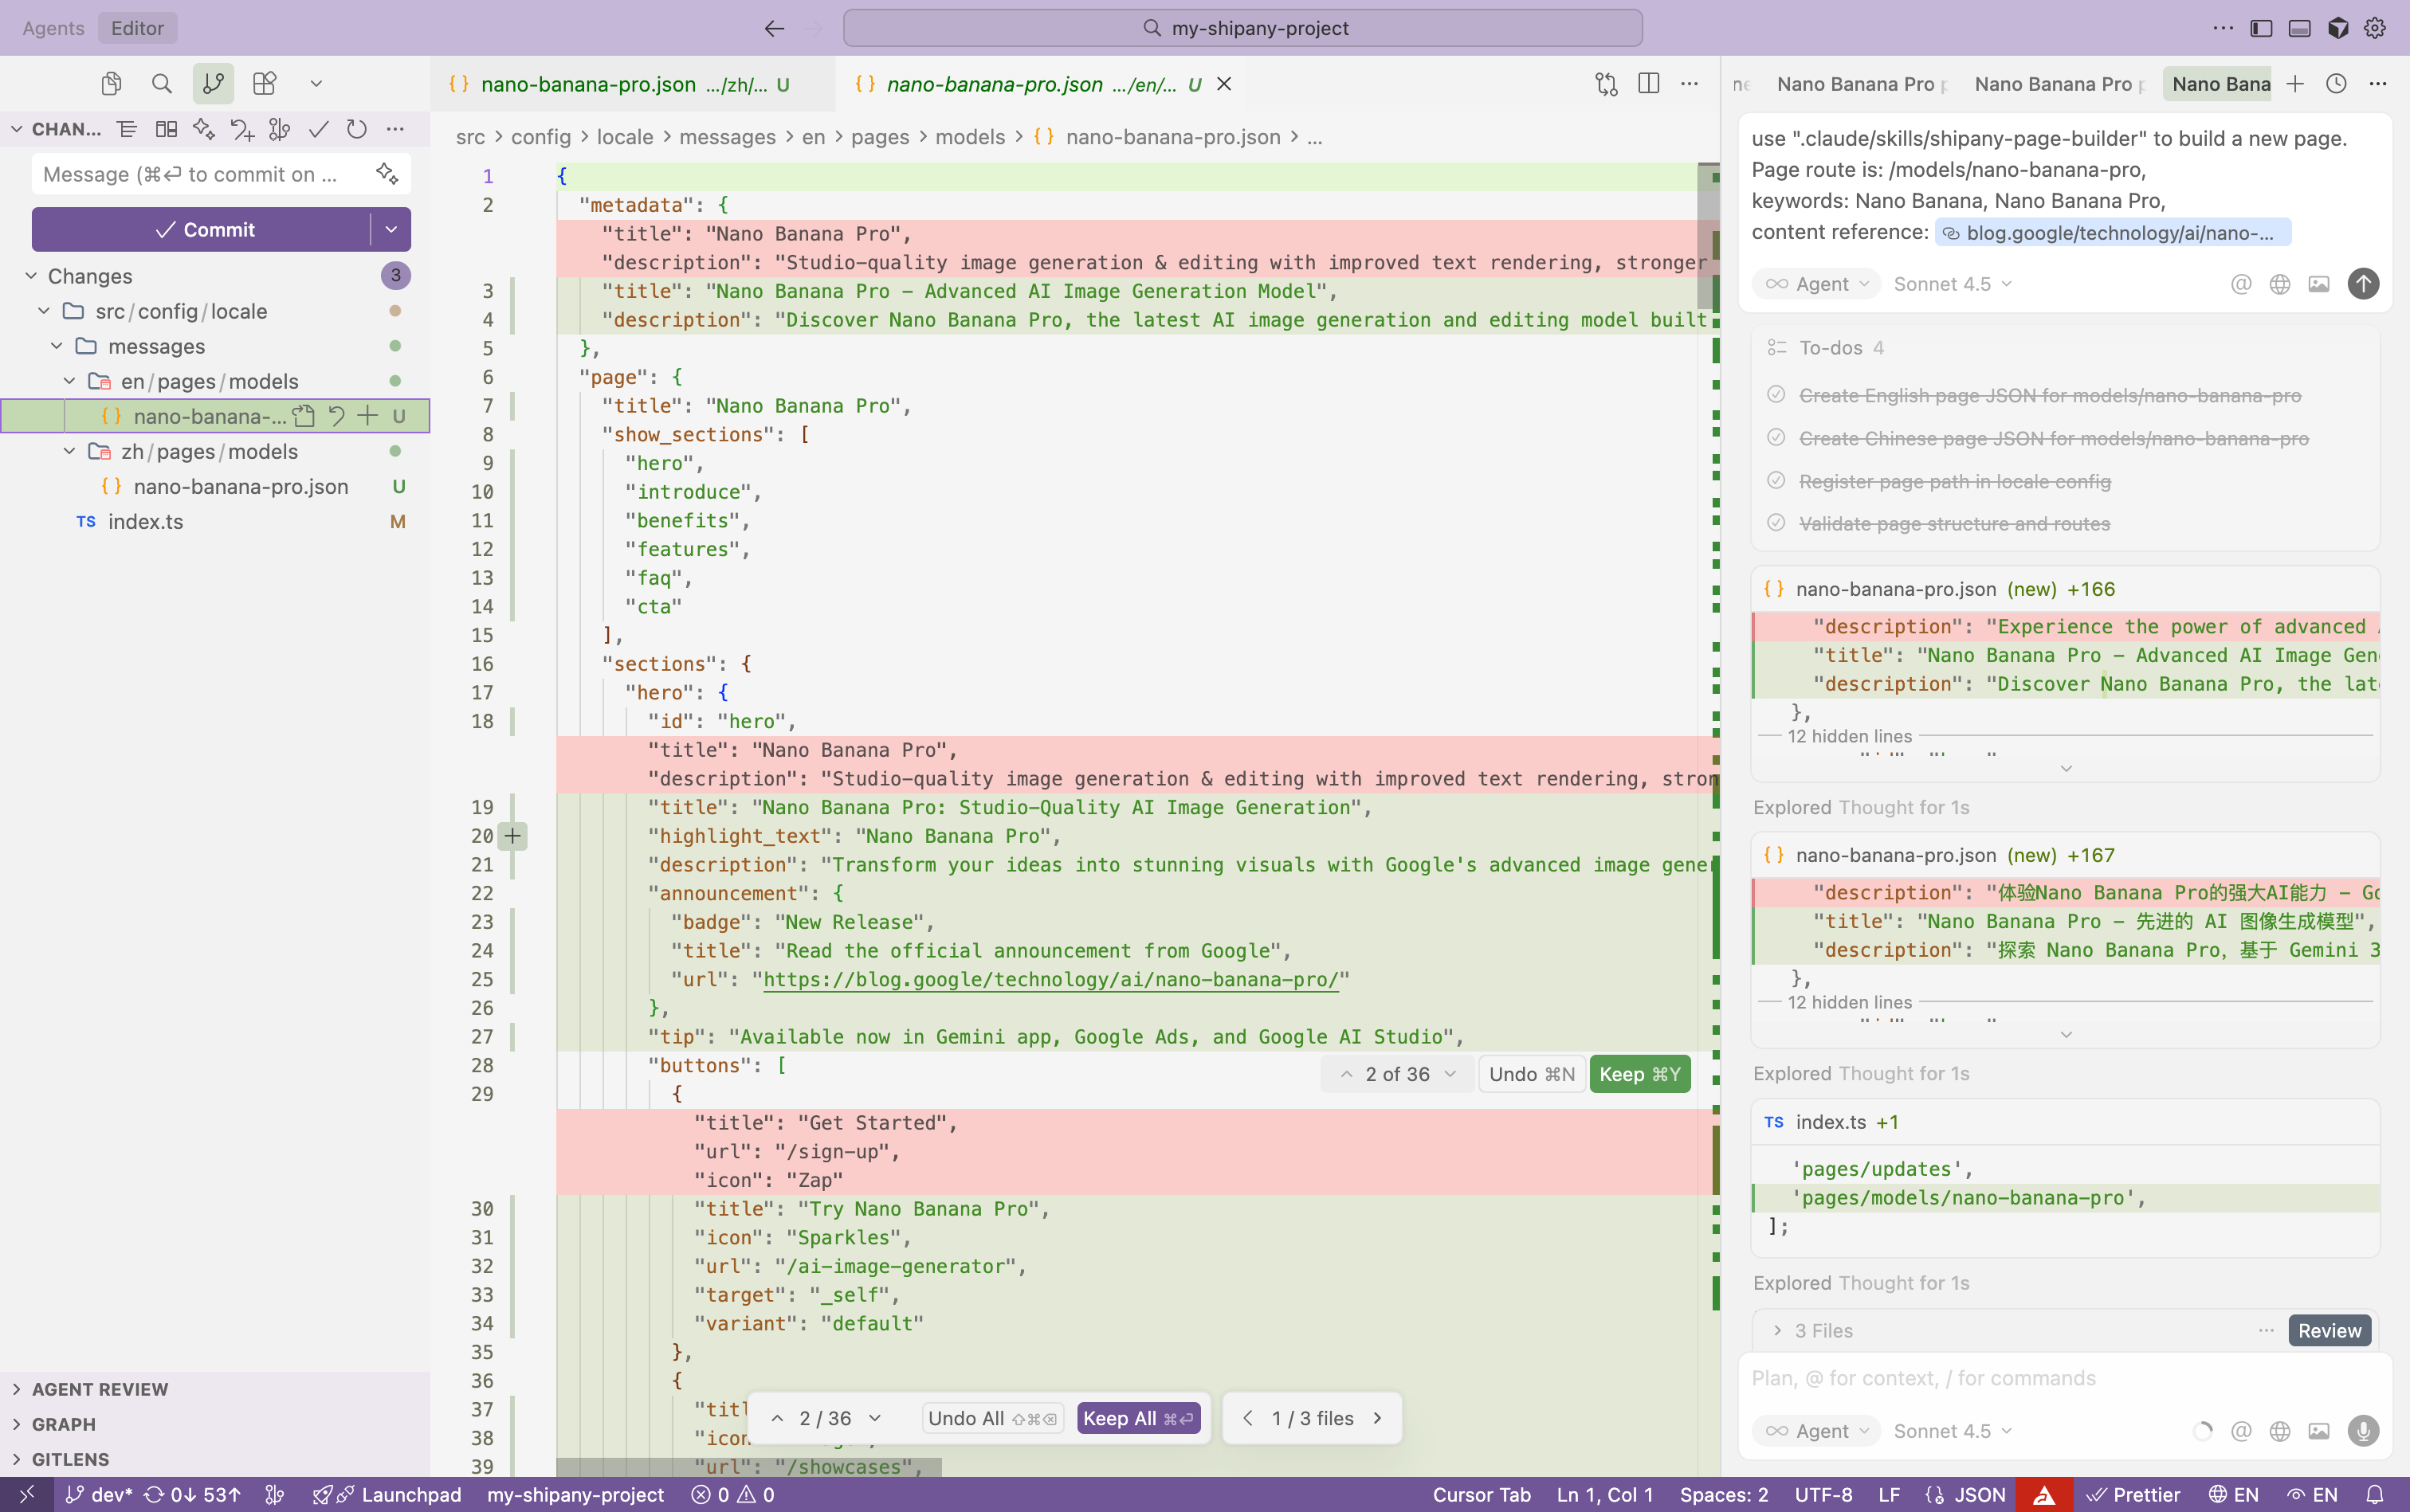2410x1512 pixels.
Task: Toggle the first completed to-do checkbox
Action: point(1776,395)
